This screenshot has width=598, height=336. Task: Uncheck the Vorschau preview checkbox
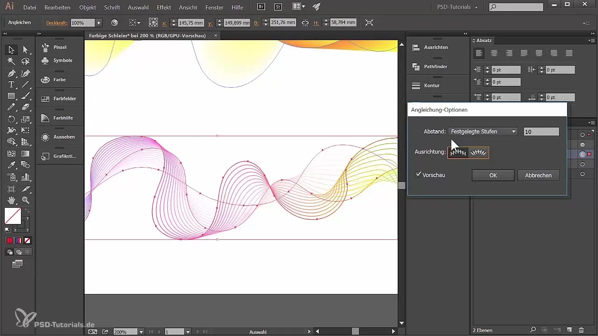(x=419, y=175)
